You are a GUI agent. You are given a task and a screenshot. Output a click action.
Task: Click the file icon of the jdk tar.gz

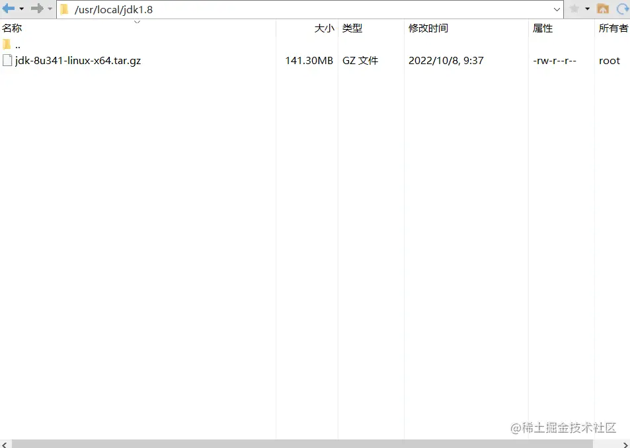(7, 61)
